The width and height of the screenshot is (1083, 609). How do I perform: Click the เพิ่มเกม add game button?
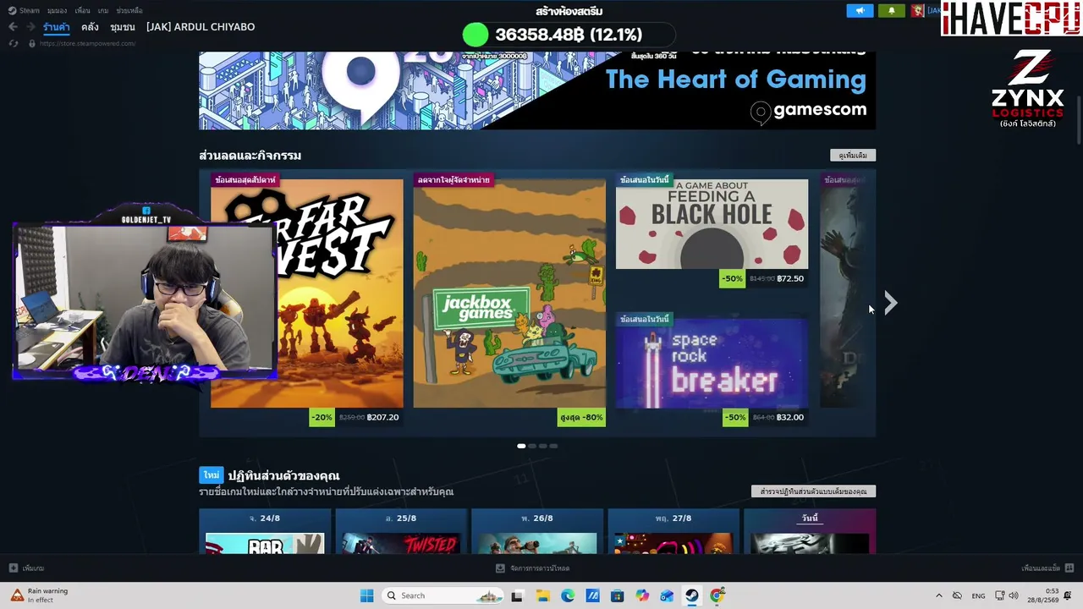click(26, 568)
